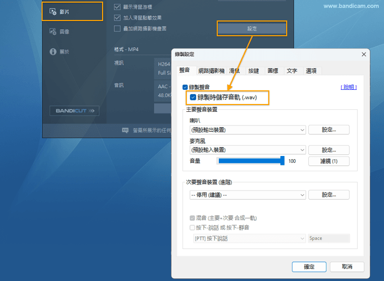Expand the 喇叭 output device dropdown

(x=248, y=130)
